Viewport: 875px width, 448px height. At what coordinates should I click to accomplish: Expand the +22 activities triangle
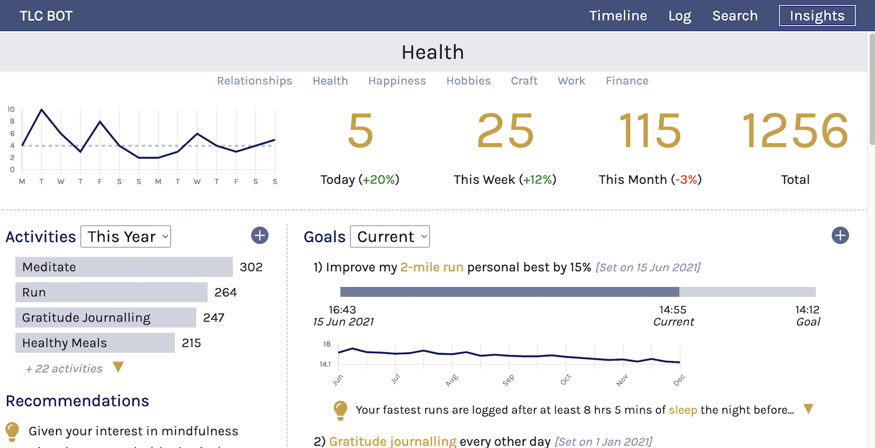(118, 367)
